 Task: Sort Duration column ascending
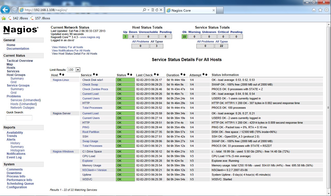coord(181,75)
